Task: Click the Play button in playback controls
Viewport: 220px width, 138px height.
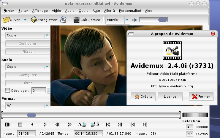Action: point(8,124)
